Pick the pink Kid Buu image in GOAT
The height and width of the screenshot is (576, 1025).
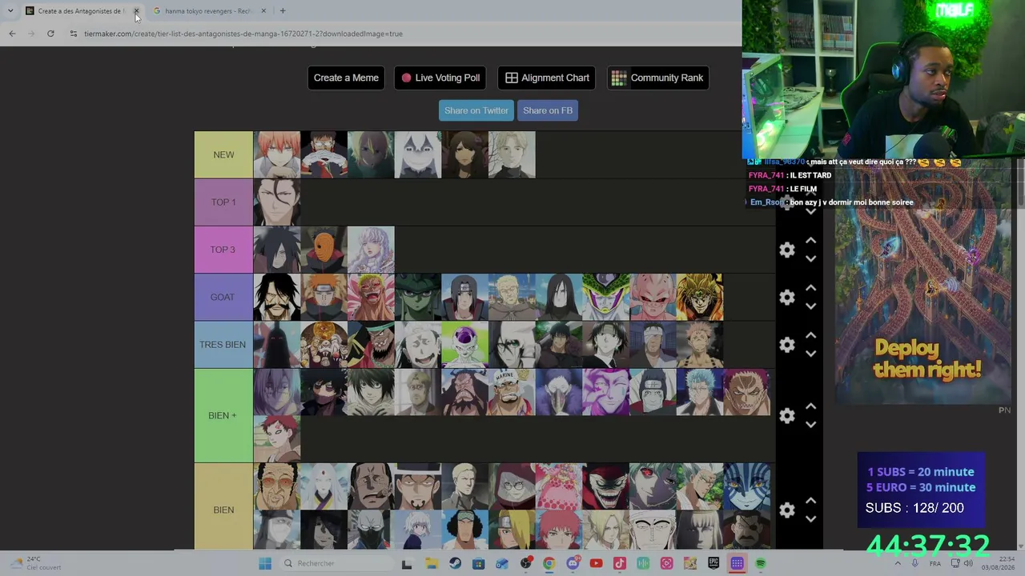click(x=654, y=297)
